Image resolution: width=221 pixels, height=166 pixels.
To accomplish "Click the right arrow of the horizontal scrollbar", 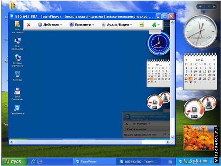I will (168, 142).
